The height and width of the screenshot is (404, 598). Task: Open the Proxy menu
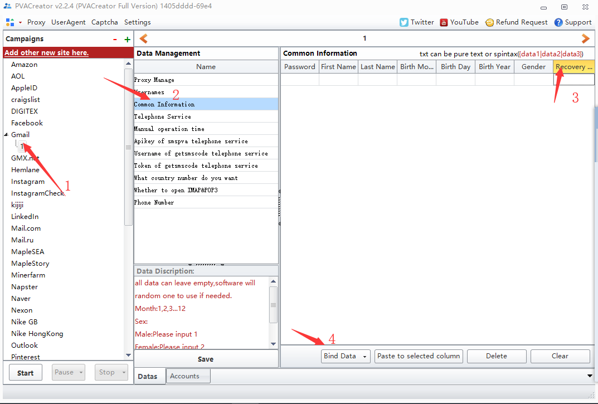pyautogui.click(x=36, y=22)
